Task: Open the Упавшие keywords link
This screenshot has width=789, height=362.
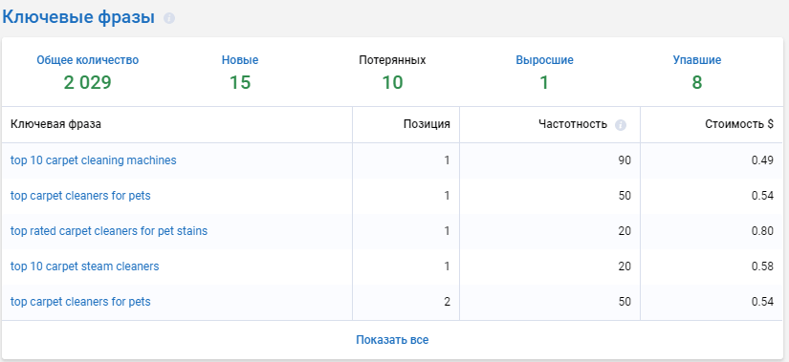Action: (x=697, y=60)
